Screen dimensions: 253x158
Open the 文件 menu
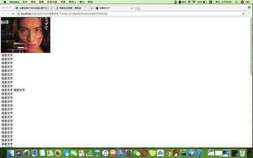click(x=25, y=2)
